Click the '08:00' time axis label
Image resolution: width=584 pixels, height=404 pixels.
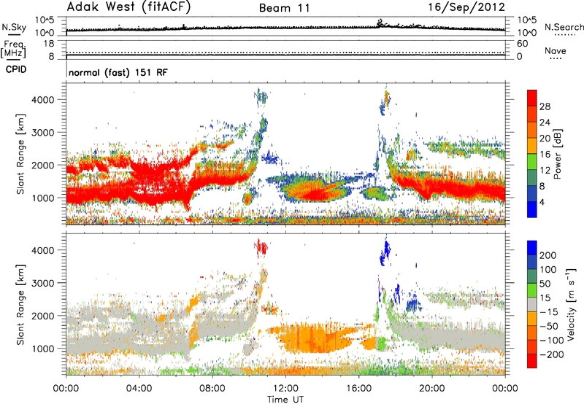(x=212, y=389)
